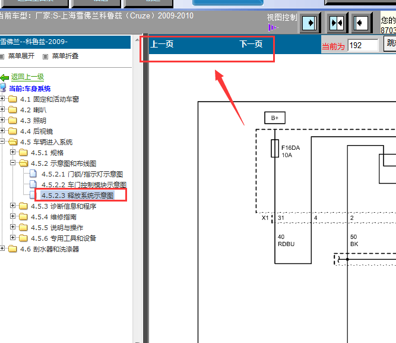This screenshot has width=396, height=343.
Task: Click the view control left-arrow icon
Action: [x=361, y=23]
